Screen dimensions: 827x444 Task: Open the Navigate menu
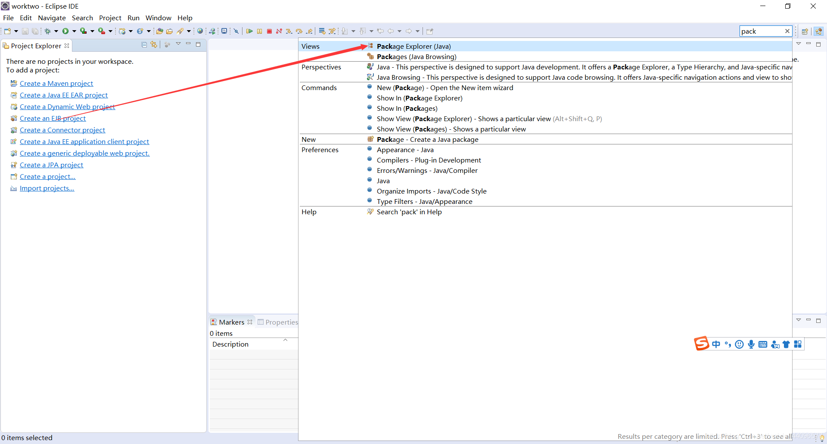52,18
